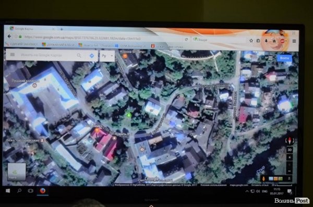The height and width of the screenshot is (207, 313).
Task: Open the OEM bookmark with blue icon
Action: (130, 46)
